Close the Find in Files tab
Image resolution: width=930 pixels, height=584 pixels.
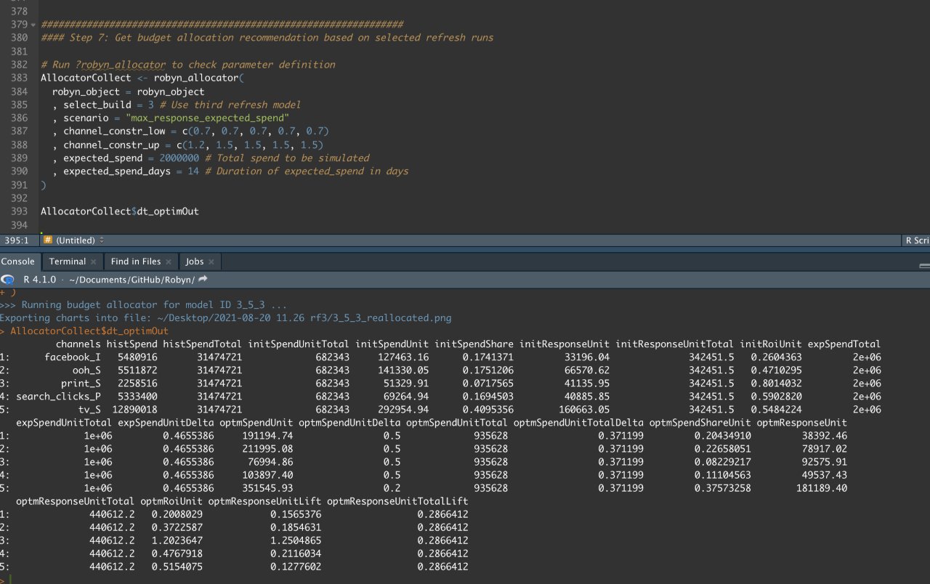pos(168,261)
